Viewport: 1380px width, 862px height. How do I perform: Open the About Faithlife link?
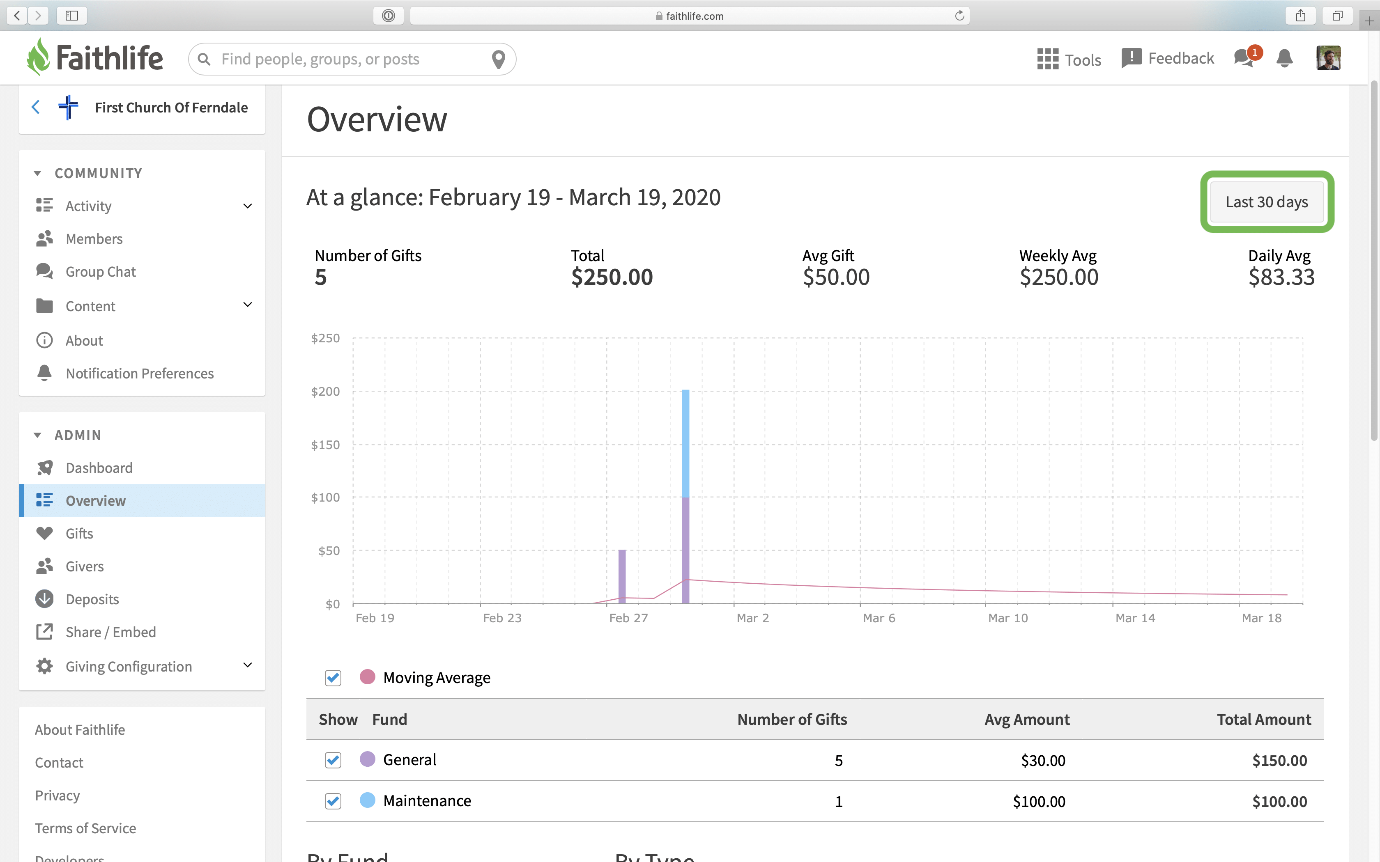point(80,730)
